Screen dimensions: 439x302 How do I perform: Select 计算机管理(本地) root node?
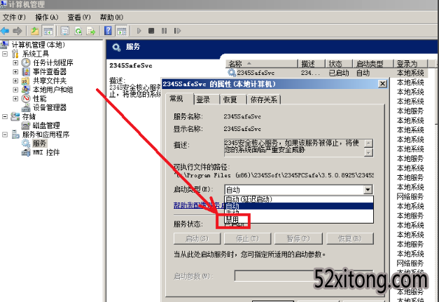(x=38, y=45)
